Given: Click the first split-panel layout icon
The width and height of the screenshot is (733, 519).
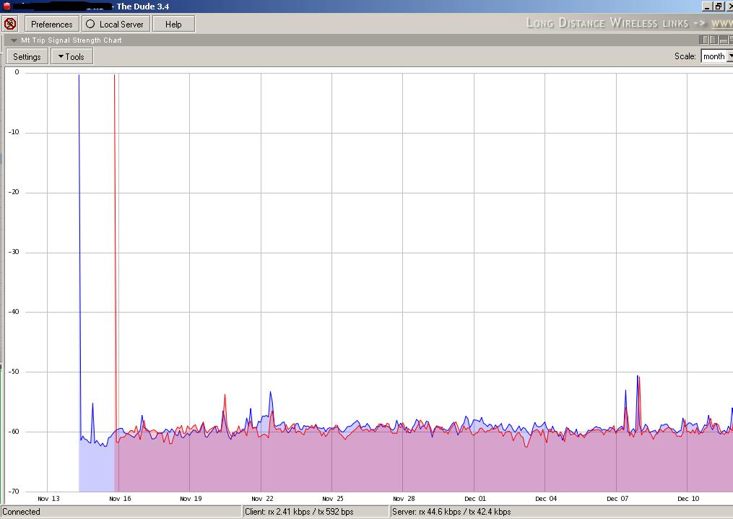Looking at the screenshot, I should click(x=703, y=40).
